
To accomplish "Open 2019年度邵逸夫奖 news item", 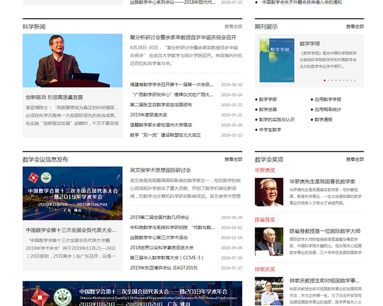I will (149, 115).
